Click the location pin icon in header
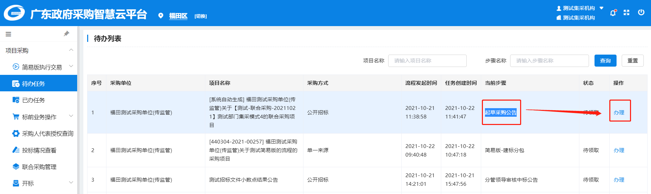The width and height of the screenshot is (651, 194). [161, 16]
